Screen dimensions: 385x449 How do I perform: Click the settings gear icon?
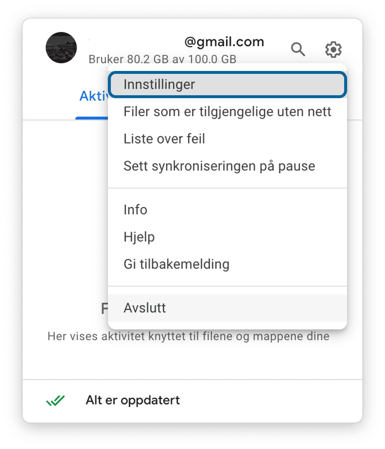[333, 50]
